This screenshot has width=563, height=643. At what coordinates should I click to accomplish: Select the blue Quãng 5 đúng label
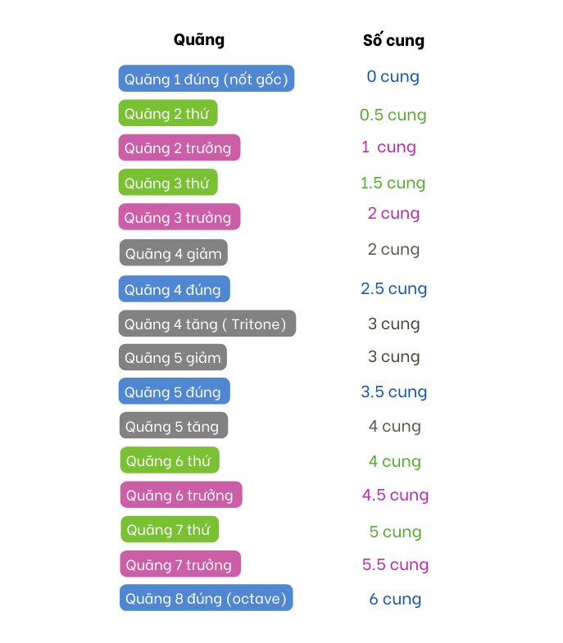[175, 392]
